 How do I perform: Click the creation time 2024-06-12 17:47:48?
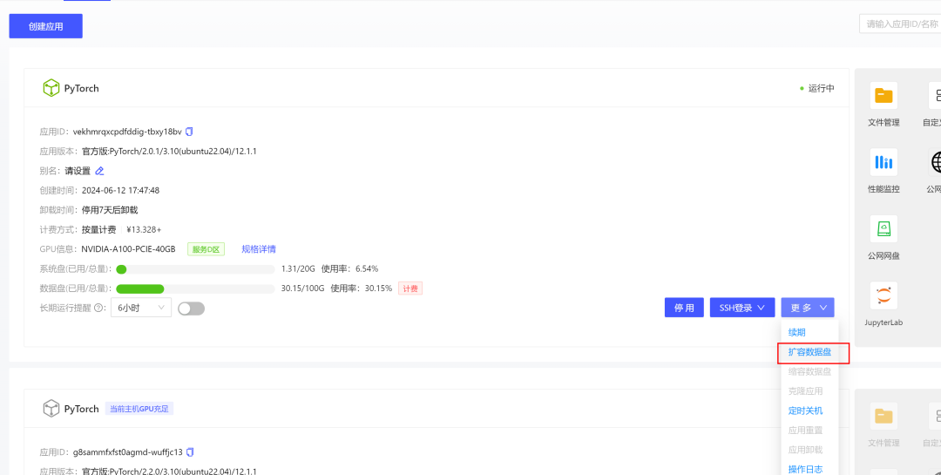(120, 190)
